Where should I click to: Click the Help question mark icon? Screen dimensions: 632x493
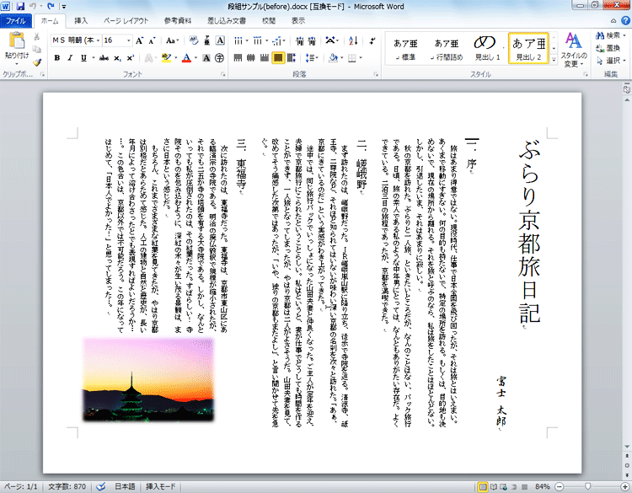625,20
